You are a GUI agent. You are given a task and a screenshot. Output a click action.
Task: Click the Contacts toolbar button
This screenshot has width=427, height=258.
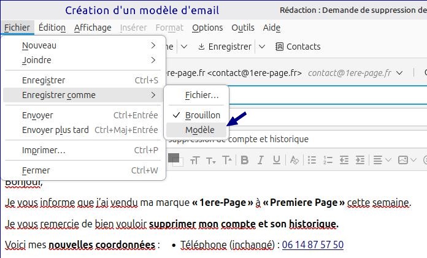[x=298, y=47]
